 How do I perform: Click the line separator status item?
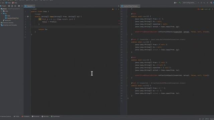[x=203, y=119]
